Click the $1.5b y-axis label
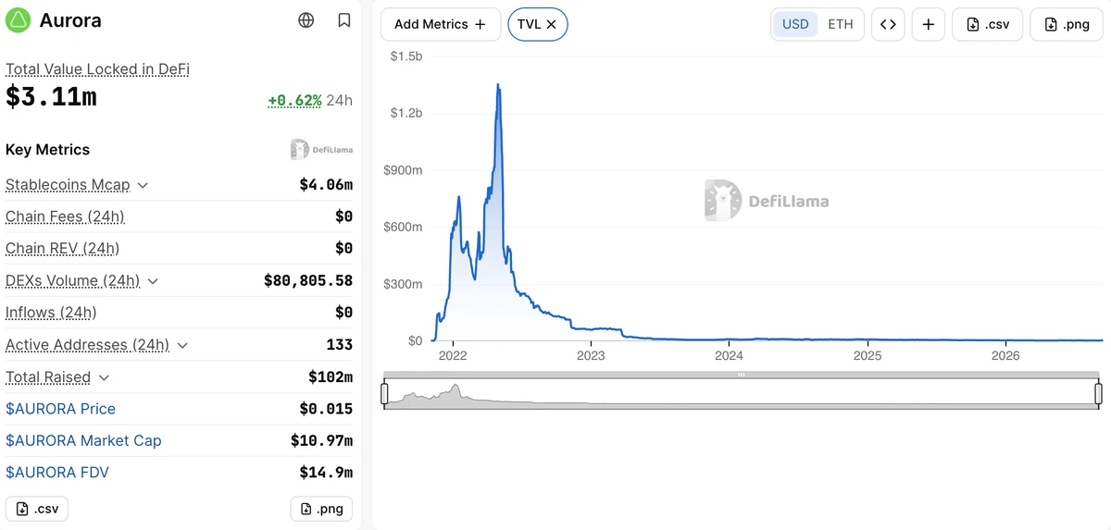This screenshot has width=1111, height=530. (x=406, y=56)
